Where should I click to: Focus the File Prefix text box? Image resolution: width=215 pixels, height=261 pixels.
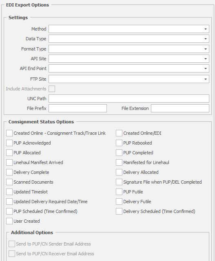pos(78,108)
